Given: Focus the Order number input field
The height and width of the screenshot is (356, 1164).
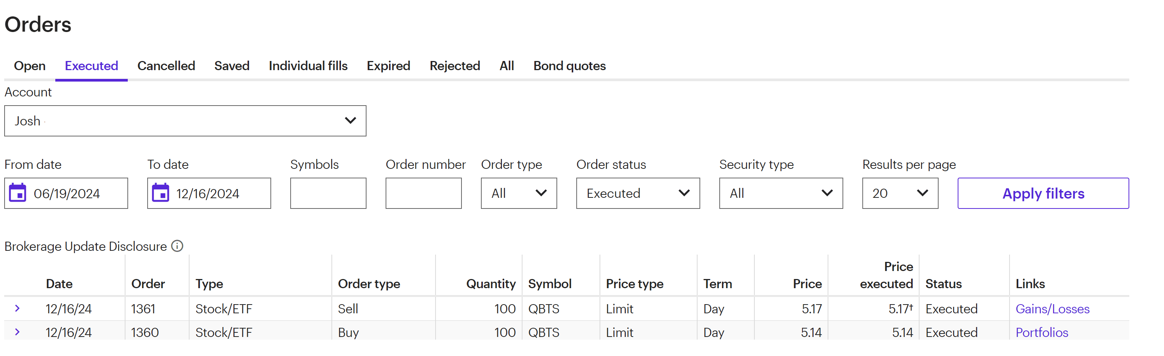Looking at the screenshot, I should pyautogui.click(x=423, y=193).
